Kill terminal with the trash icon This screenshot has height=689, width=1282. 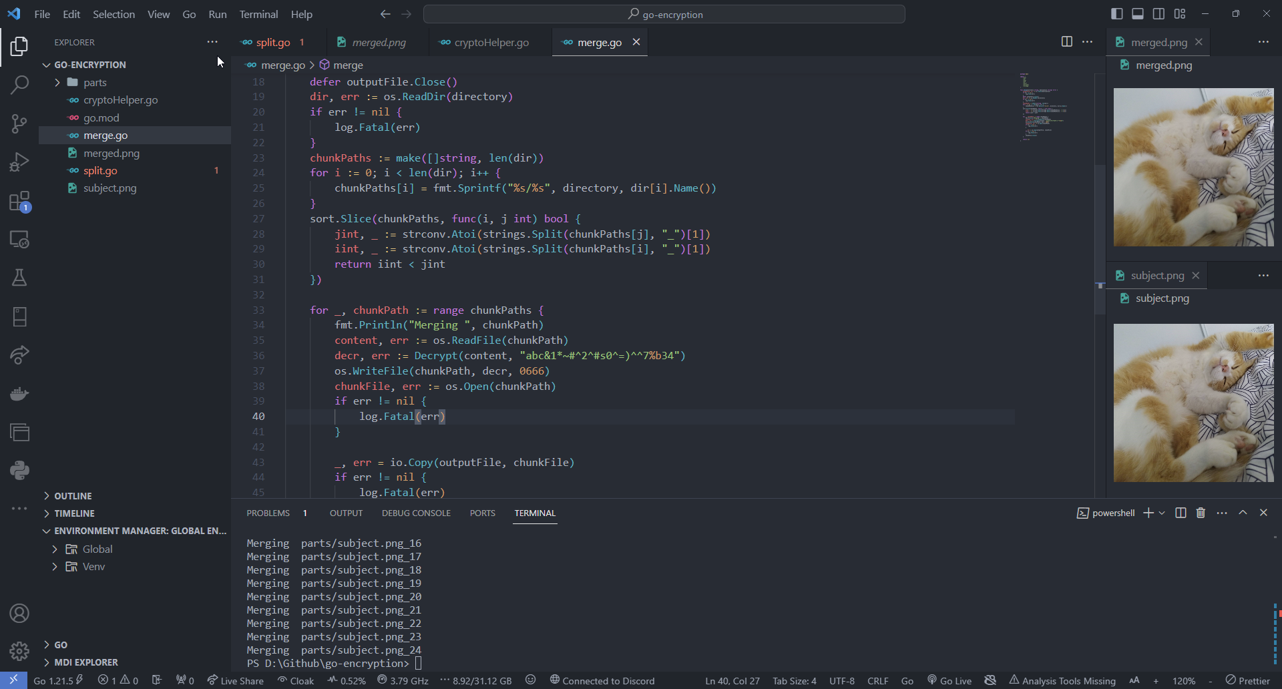pos(1201,513)
